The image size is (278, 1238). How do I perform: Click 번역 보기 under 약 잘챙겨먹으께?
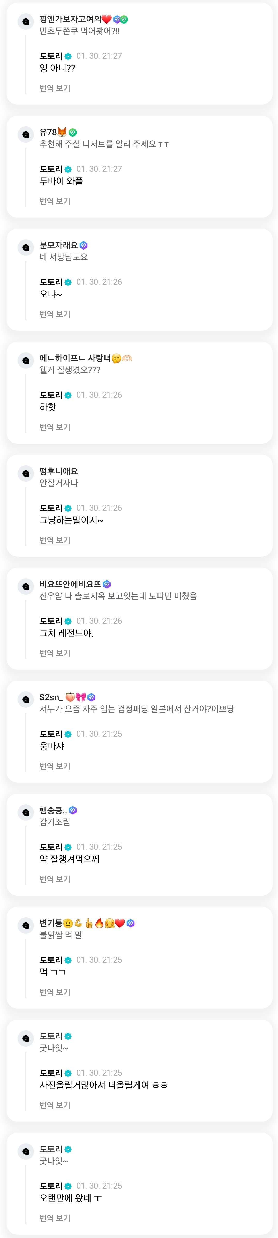coord(55,879)
